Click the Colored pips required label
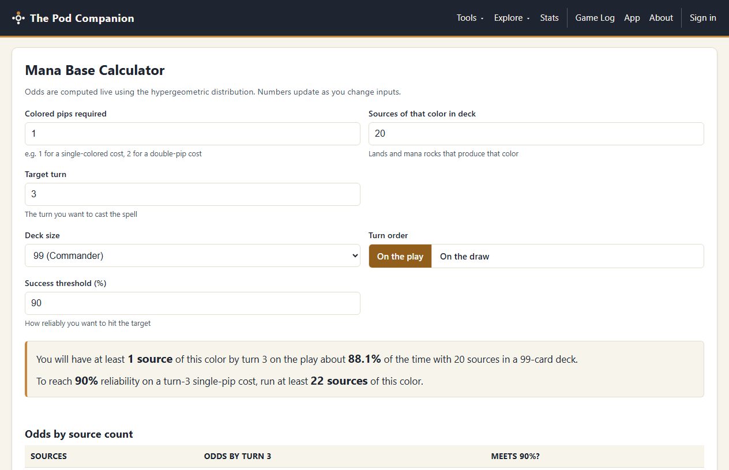Screen dimensions: 729x470 (x=66, y=114)
